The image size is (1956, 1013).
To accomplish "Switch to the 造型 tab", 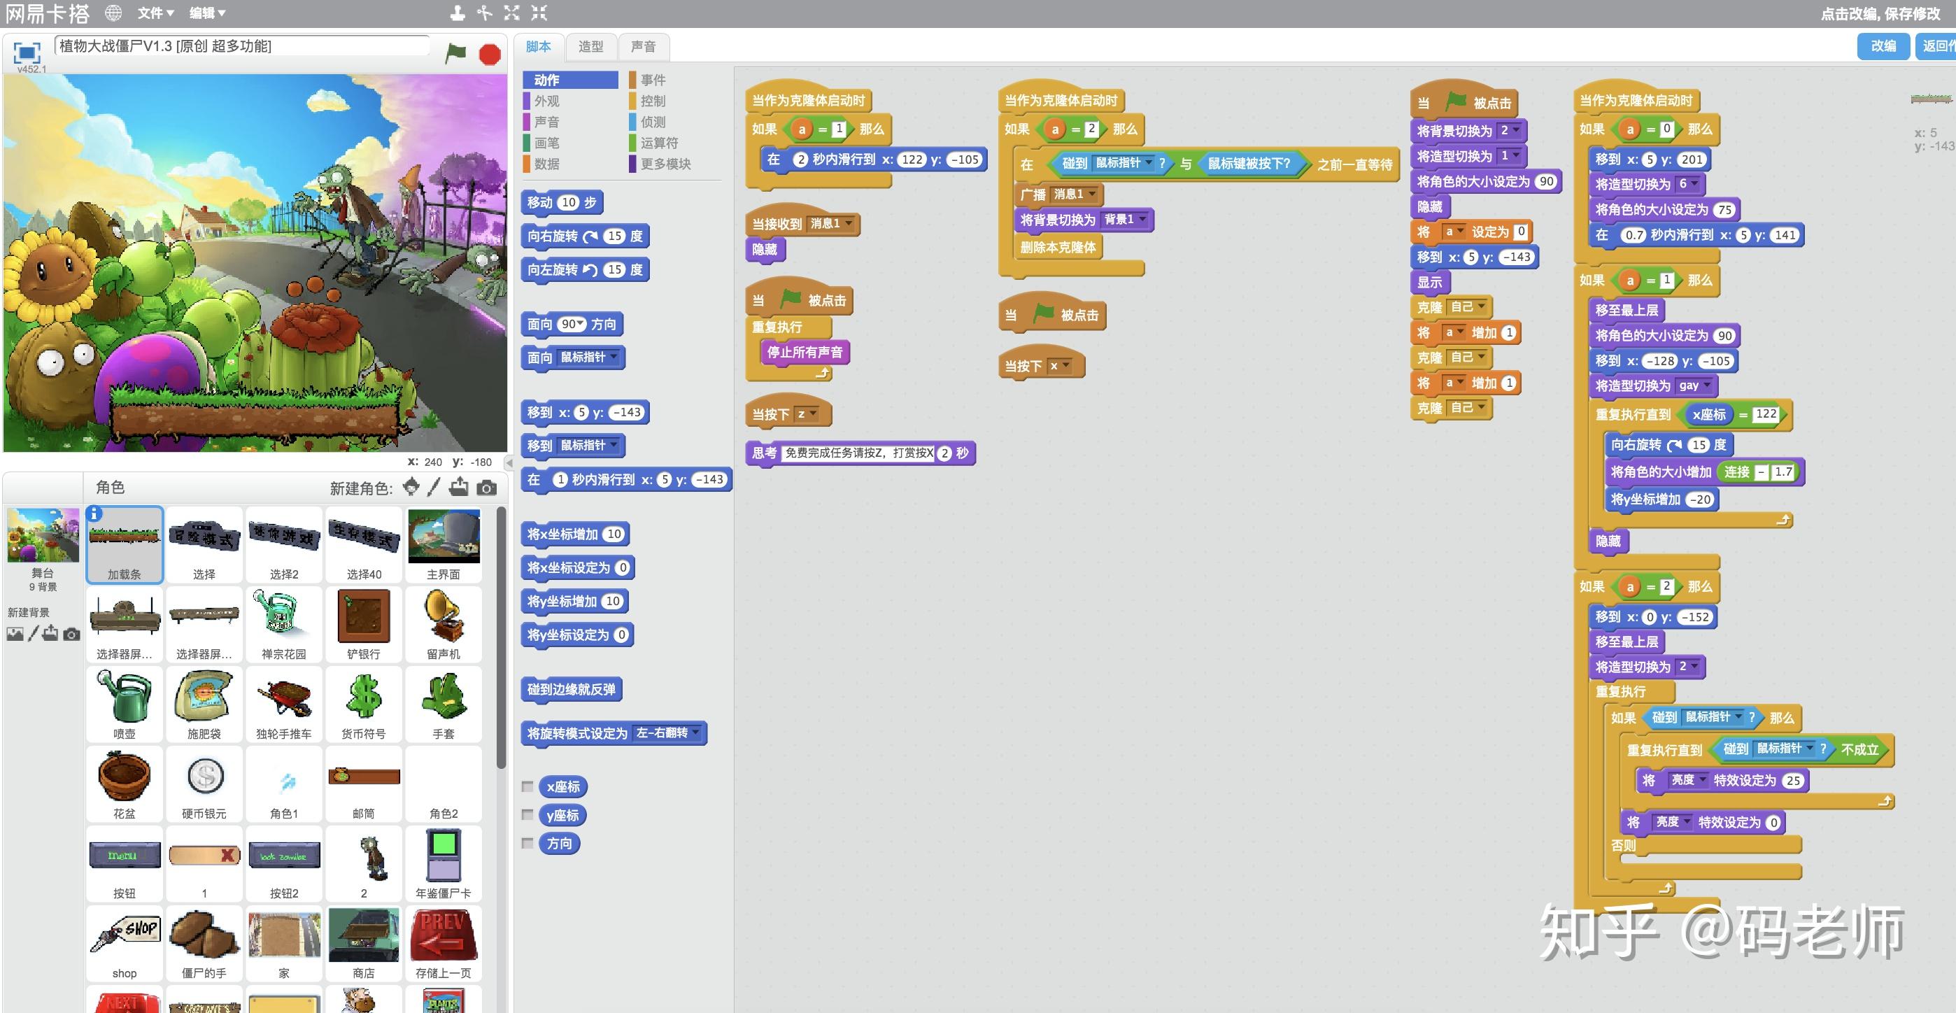I will [x=590, y=46].
